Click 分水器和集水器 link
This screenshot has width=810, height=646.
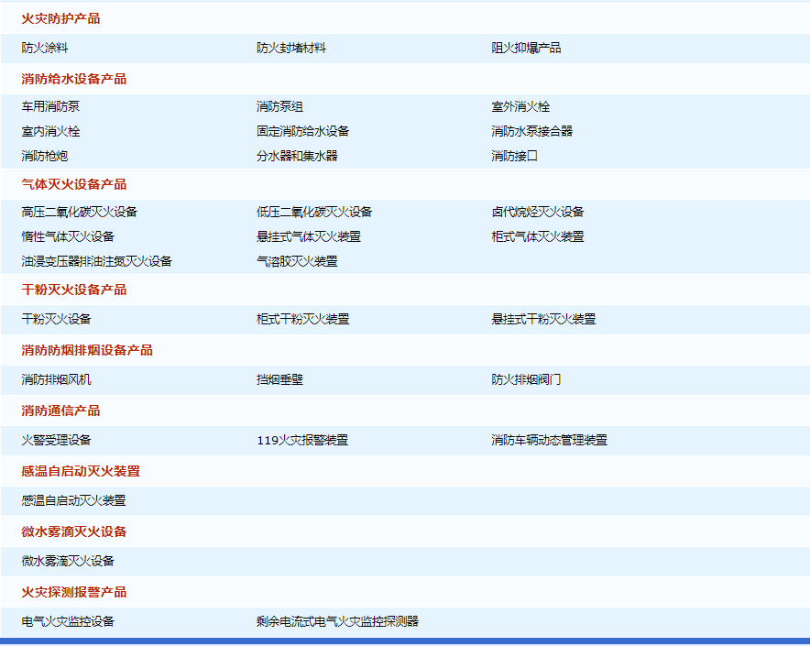[x=297, y=156]
